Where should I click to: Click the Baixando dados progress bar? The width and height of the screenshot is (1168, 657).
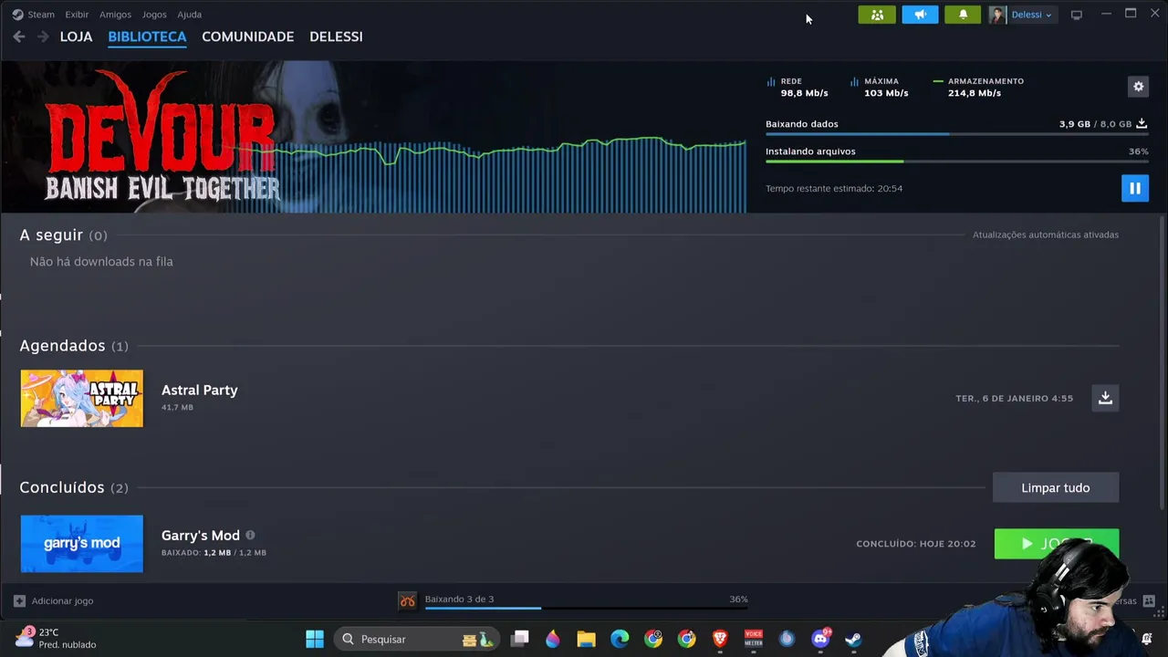pyautogui.click(x=956, y=134)
